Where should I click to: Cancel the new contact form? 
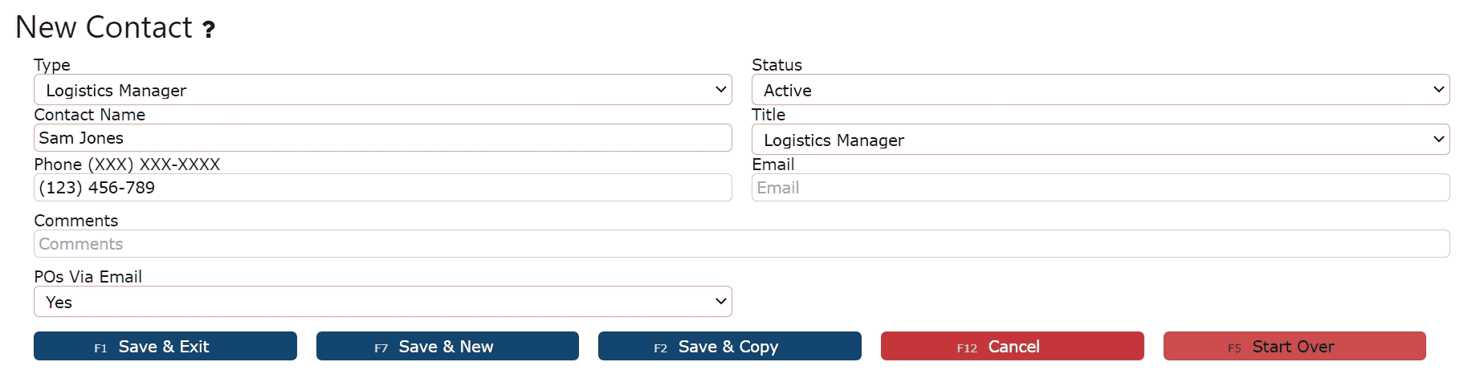point(1012,347)
